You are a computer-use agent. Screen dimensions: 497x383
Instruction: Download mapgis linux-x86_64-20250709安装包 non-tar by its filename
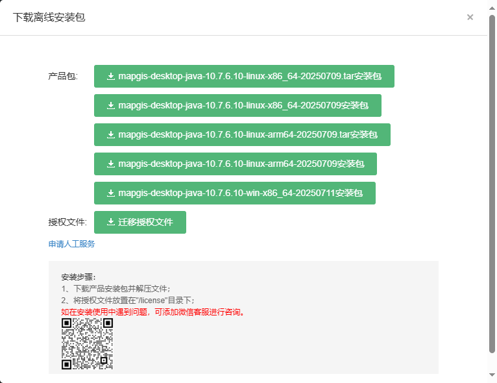[243, 106]
